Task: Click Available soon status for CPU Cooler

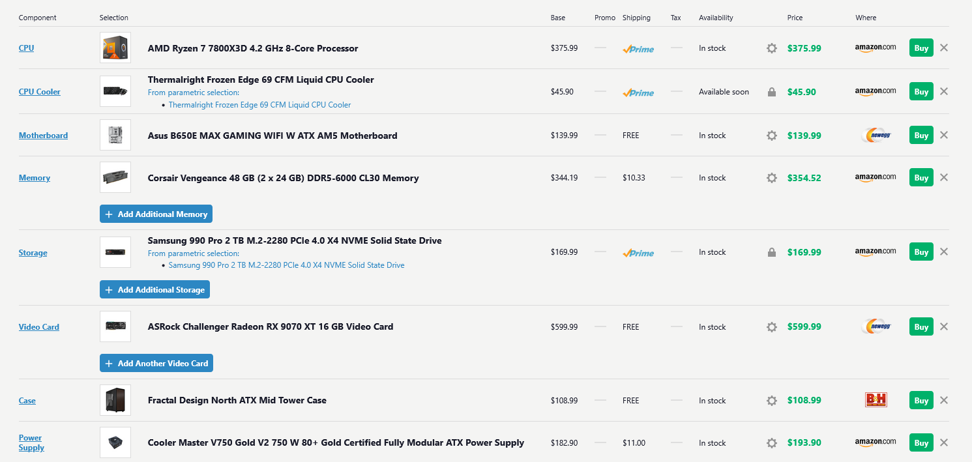Action: (x=724, y=92)
